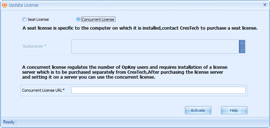Select the Seat License radio button
The image size is (270, 128).
click(24, 19)
